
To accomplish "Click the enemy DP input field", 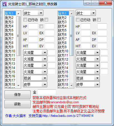I will pyautogui.click(x=102, y=39).
